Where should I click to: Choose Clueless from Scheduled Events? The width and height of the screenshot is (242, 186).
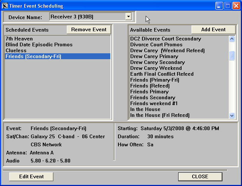pyautogui.click(x=16, y=50)
